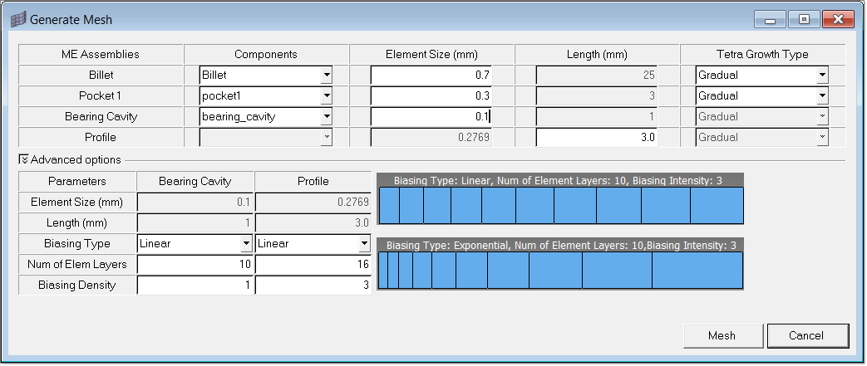The image size is (867, 366).
Task: Open Profile Tetra Growth Type dropdown
Action: [x=823, y=138]
